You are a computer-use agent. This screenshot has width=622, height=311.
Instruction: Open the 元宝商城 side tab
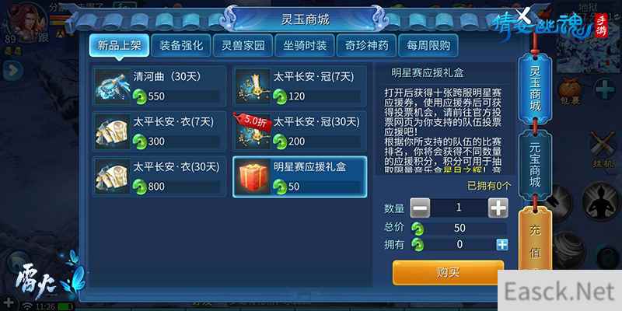[x=535, y=166]
